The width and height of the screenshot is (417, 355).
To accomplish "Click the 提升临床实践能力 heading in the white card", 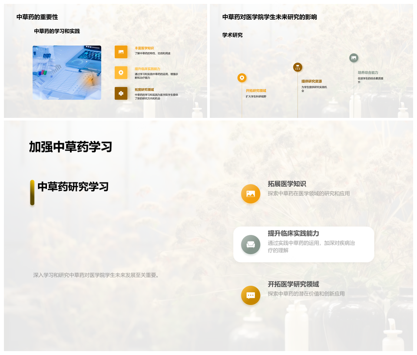I will (293, 234).
